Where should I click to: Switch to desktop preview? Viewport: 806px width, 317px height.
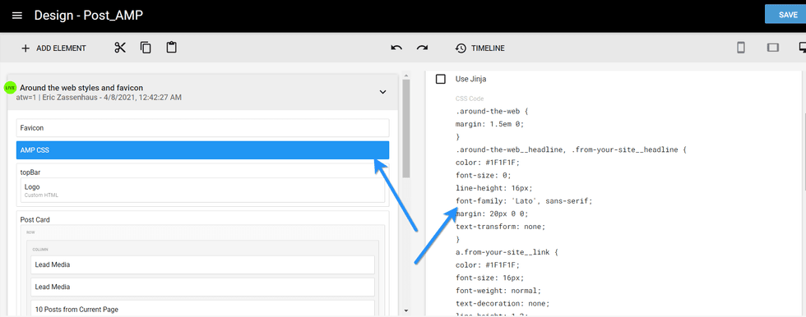coord(802,48)
